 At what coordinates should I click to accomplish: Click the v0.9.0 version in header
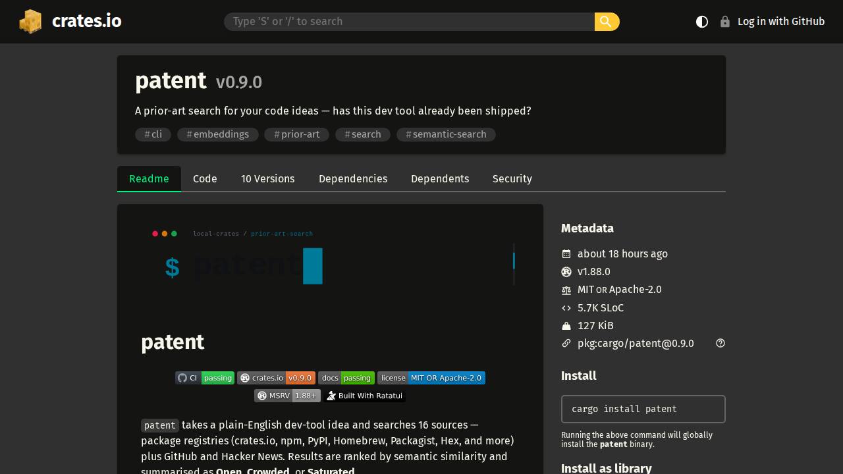click(x=239, y=82)
